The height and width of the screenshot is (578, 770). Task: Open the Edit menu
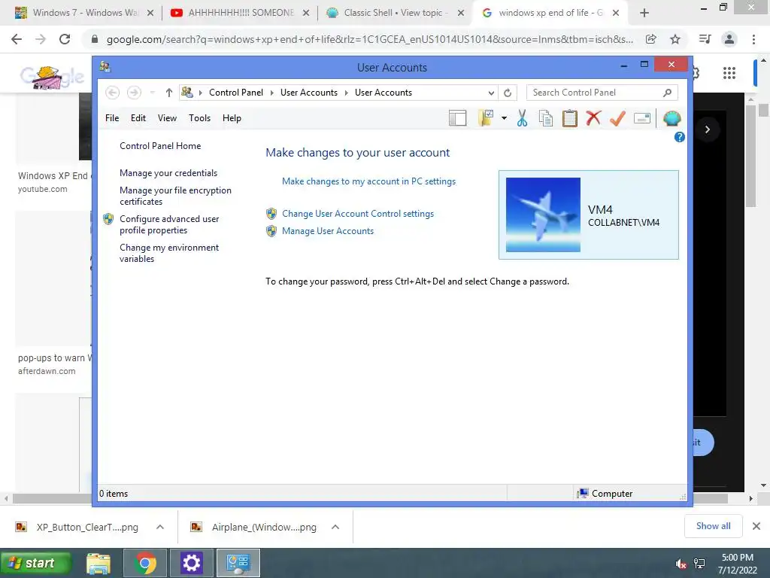[x=138, y=118]
